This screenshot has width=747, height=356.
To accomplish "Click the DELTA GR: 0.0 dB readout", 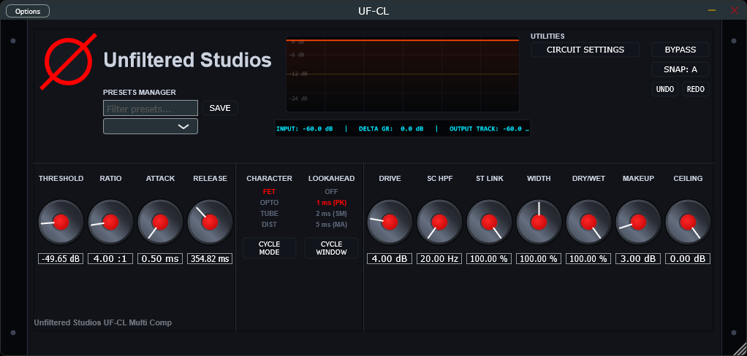I will [391, 129].
